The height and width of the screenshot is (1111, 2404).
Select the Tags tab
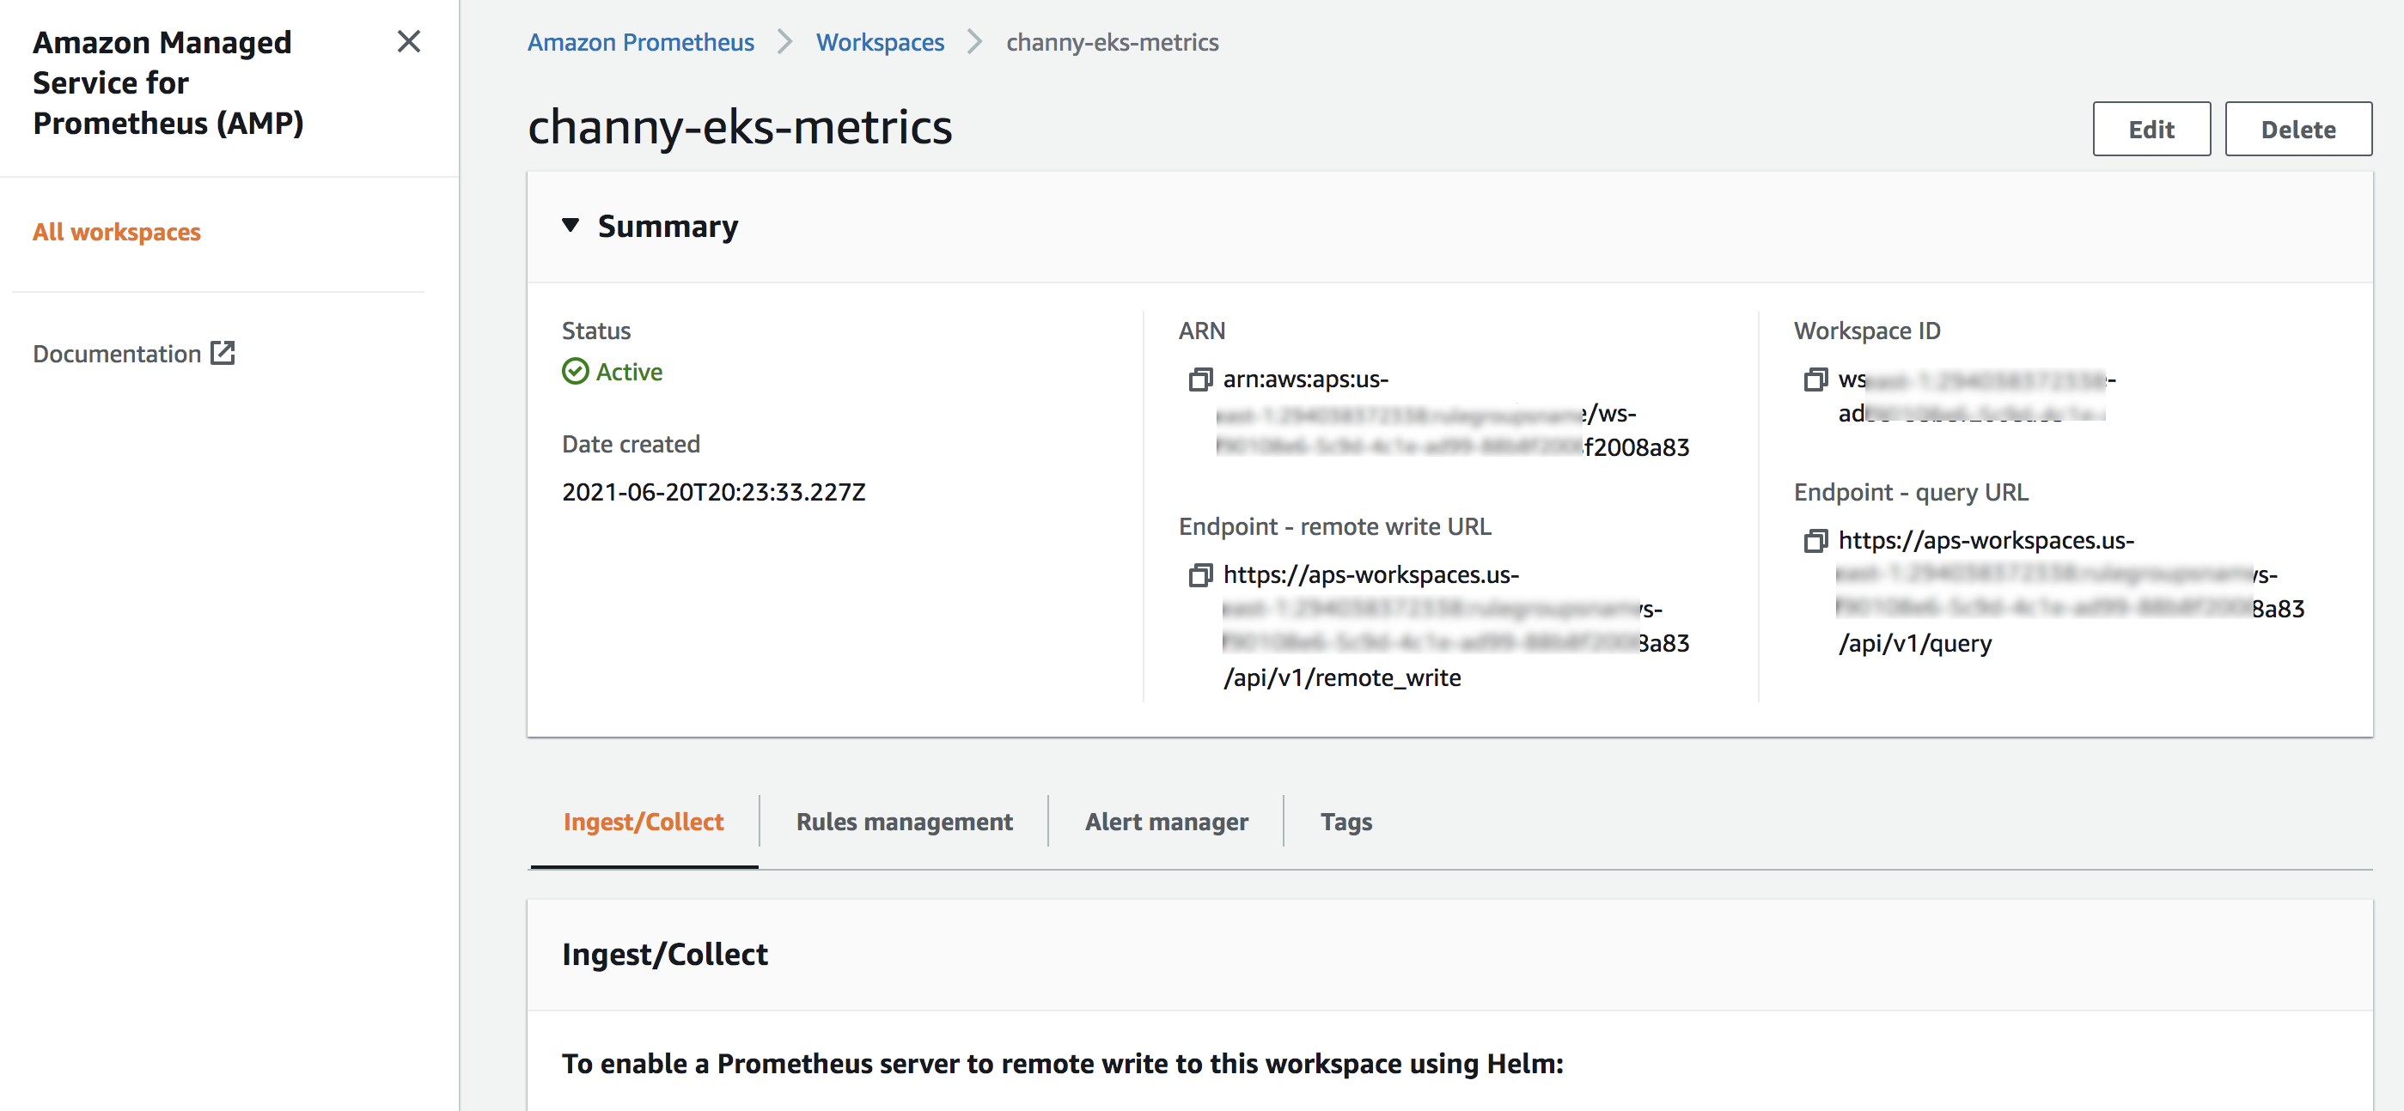coord(1345,822)
